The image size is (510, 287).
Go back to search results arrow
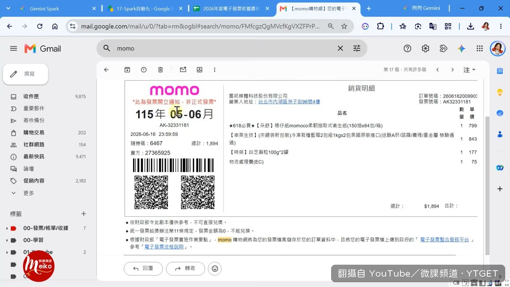coord(106,70)
